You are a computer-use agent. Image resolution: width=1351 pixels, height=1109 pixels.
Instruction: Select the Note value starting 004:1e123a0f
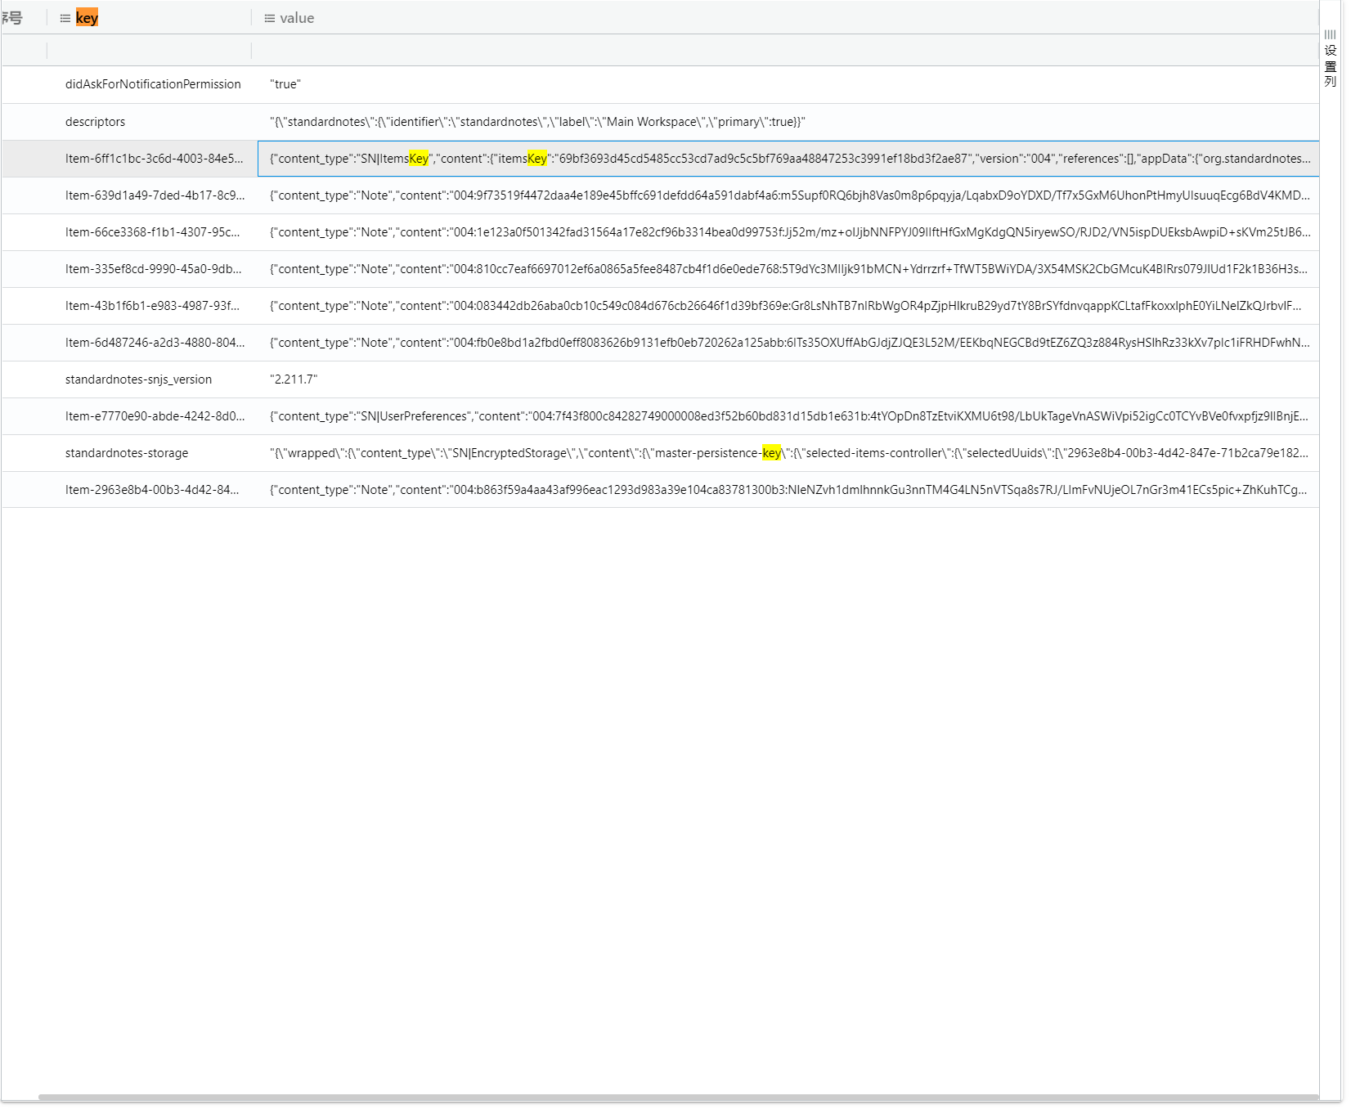coord(788,232)
